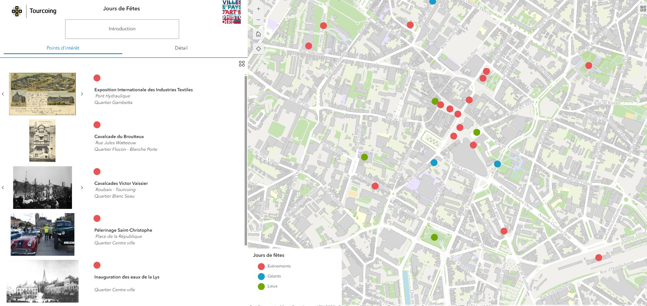Screen dimensions: 647x306
Task: Click the blue Géants legend swatch
Action: click(x=261, y=276)
